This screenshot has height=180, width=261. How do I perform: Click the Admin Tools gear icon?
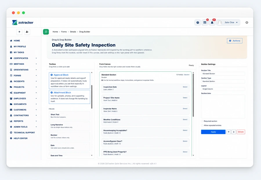pyautogui.click(x=11, y=127)
